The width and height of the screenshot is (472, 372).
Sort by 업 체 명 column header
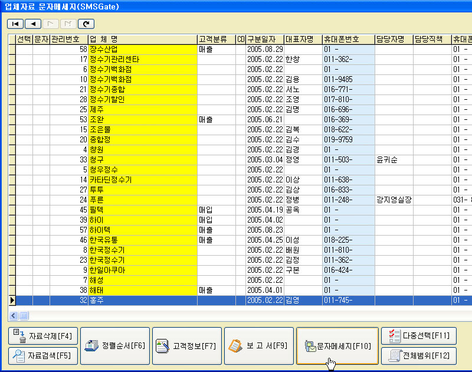(143, 39)
